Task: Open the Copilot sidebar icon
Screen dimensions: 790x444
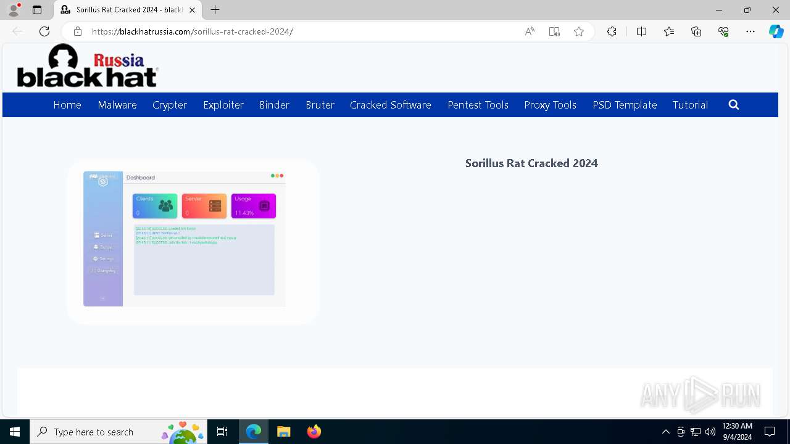Action: (776, 31)
